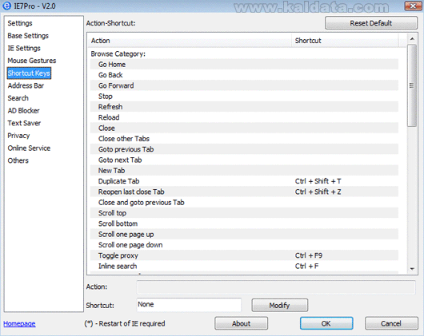Go to Privacy settings

18,136
